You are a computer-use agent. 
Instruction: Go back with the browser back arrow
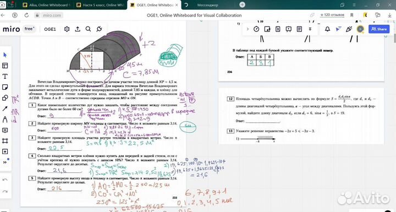3,15
